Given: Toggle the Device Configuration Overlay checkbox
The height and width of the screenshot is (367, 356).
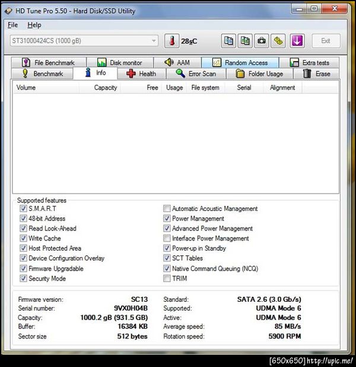Looking at the screenshot, I should pos(23,258).
